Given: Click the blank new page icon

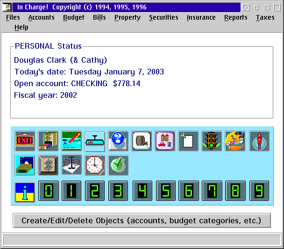Looking at the screenshot, I should pyautogui.click(x=188, y=141).
